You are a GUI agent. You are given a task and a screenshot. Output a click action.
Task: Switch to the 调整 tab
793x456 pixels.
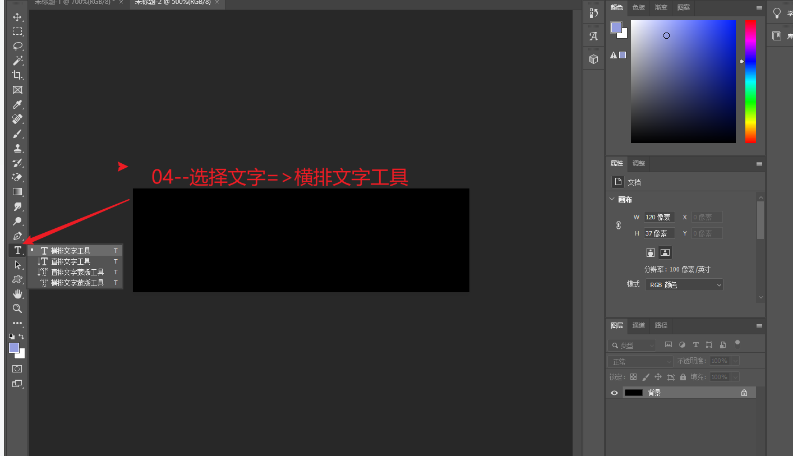639,163
